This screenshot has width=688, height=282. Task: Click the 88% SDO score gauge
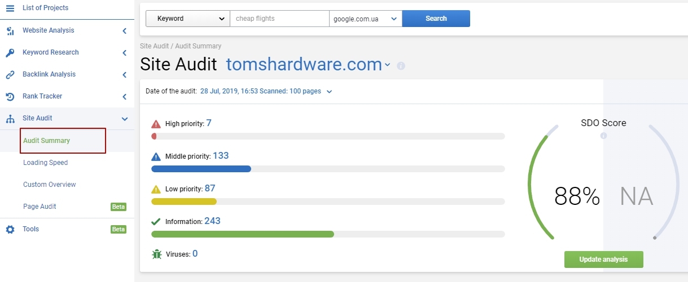pyautogui.click(x=577, y=196)
